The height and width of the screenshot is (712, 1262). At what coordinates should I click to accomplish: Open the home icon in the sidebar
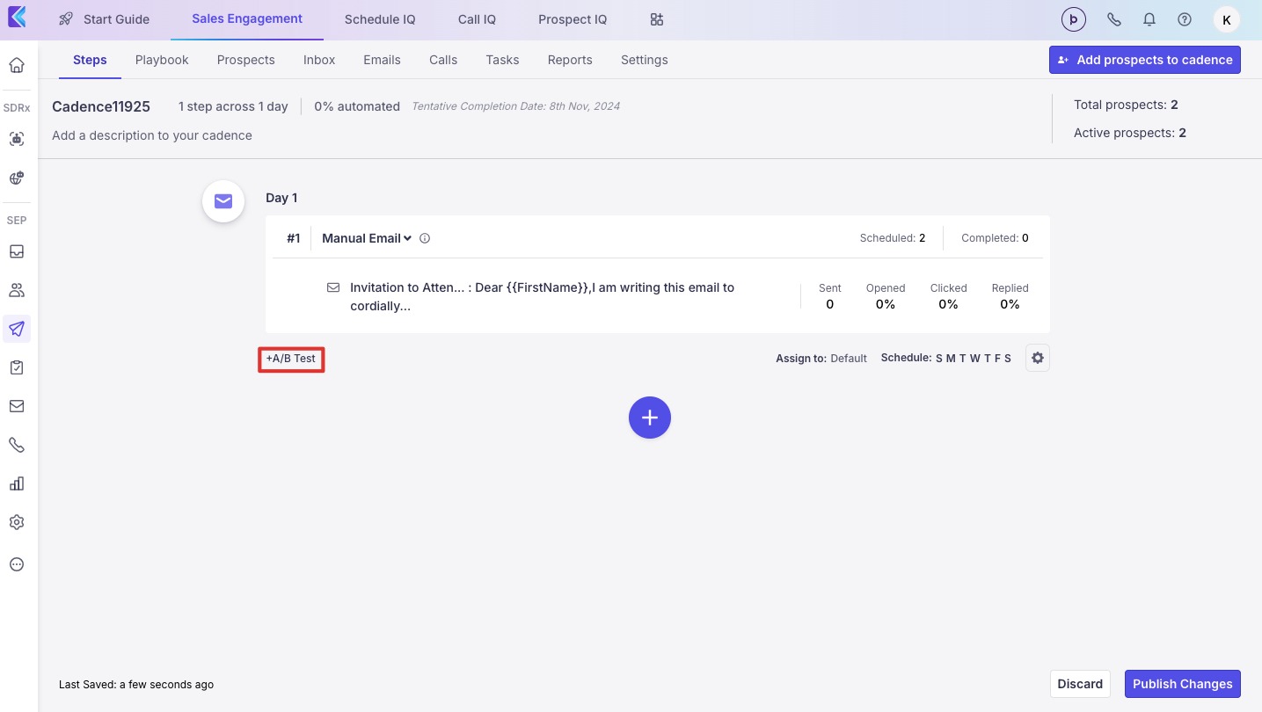click(17, 65)
